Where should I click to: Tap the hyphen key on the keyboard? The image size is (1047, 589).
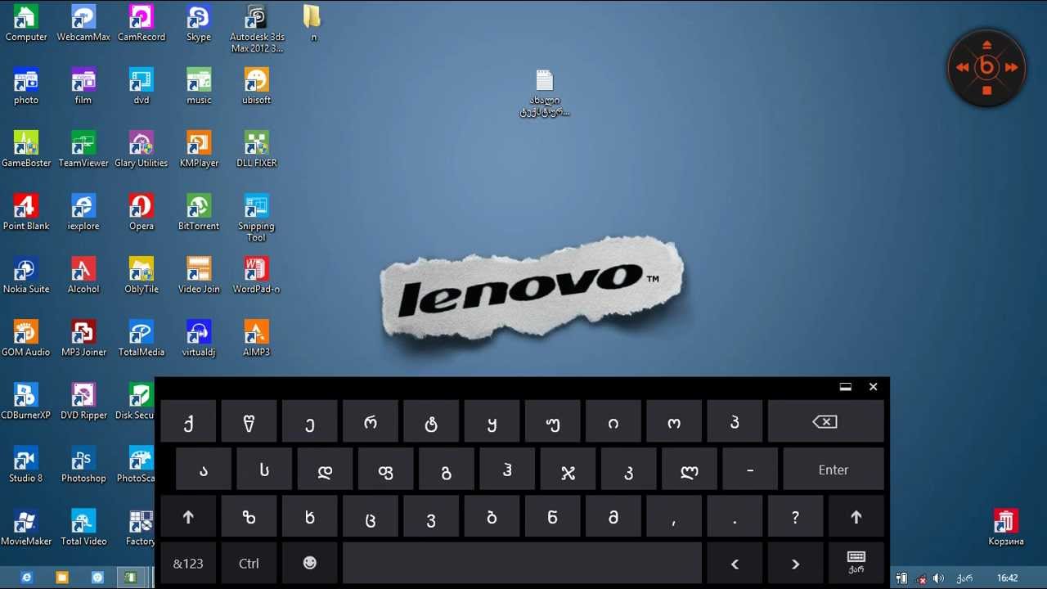tap(749, 470)
